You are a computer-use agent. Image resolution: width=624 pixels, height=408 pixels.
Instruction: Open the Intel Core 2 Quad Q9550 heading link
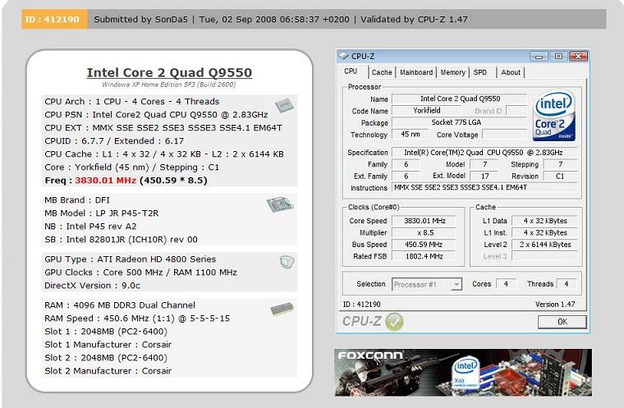[x=169, y=72]
